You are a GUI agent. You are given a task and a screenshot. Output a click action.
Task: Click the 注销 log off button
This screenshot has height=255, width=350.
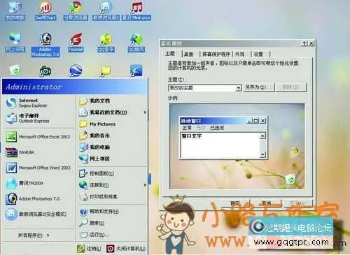click(x=89, y=249)
